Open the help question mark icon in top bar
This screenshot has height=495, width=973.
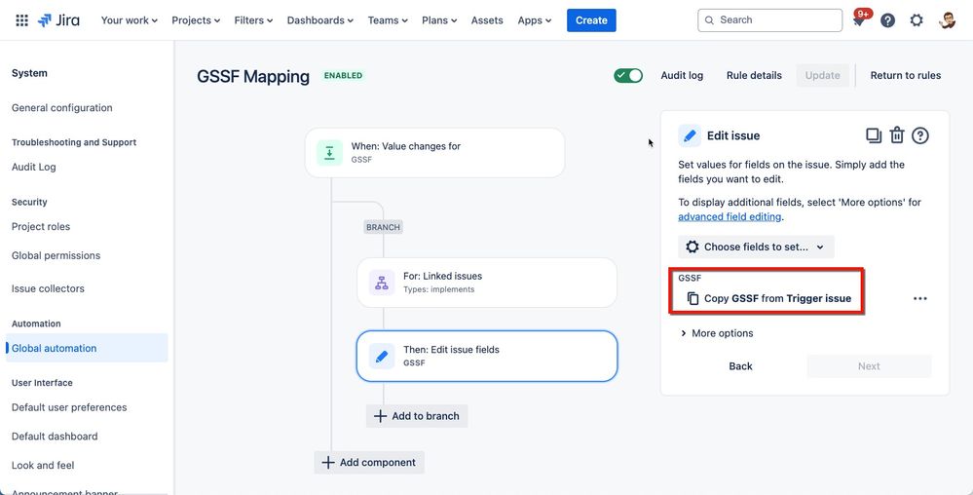(888, 20)
